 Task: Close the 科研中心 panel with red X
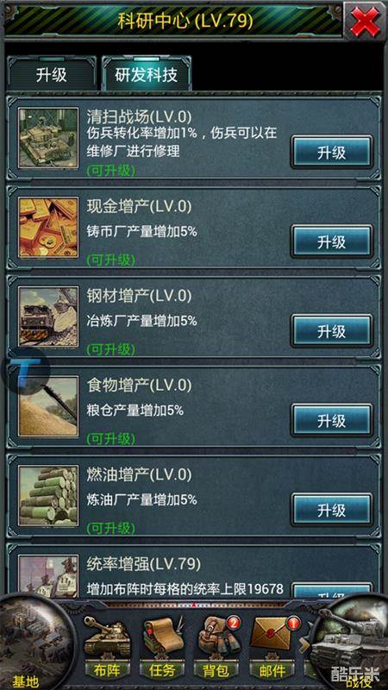pos(365,21)
